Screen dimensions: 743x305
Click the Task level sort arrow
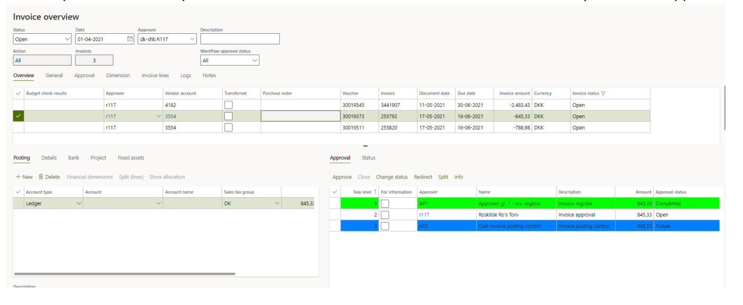coord(375,192)
